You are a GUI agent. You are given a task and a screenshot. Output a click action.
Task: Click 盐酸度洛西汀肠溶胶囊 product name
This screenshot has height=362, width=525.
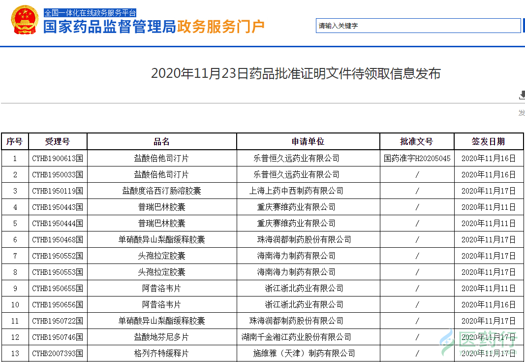[x=162, y=191]
